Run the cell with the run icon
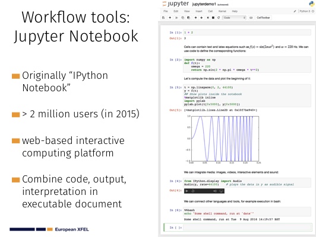The height and width of the screenshot is (237, 316). [x=208, y=18]
